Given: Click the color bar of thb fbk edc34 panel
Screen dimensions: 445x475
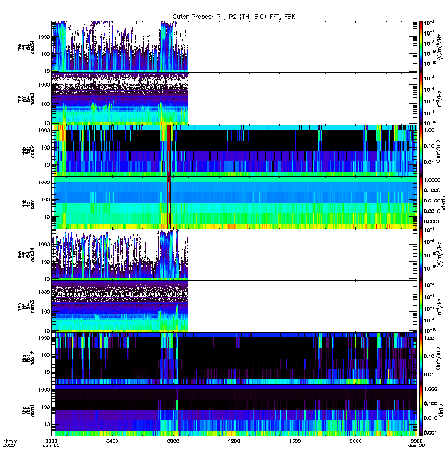Looking at the screenshot, I should [x=421, y=151].
